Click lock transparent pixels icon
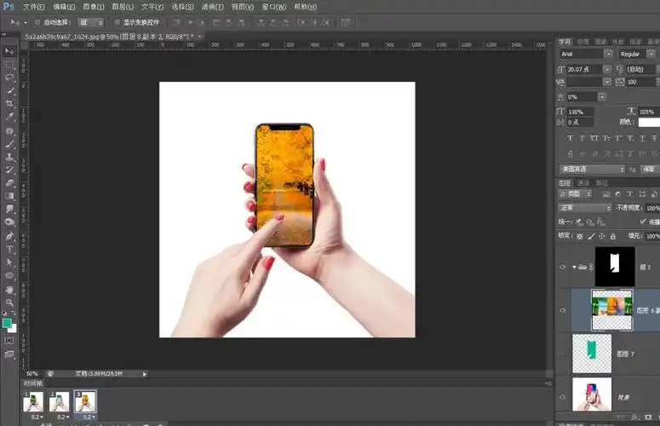The width and height of the screenshot is (660, 426). point(580,236)
